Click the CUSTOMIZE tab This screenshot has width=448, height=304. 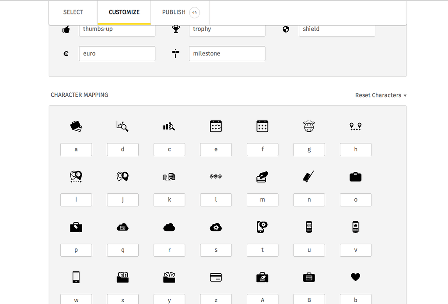[x=124, y=12]
